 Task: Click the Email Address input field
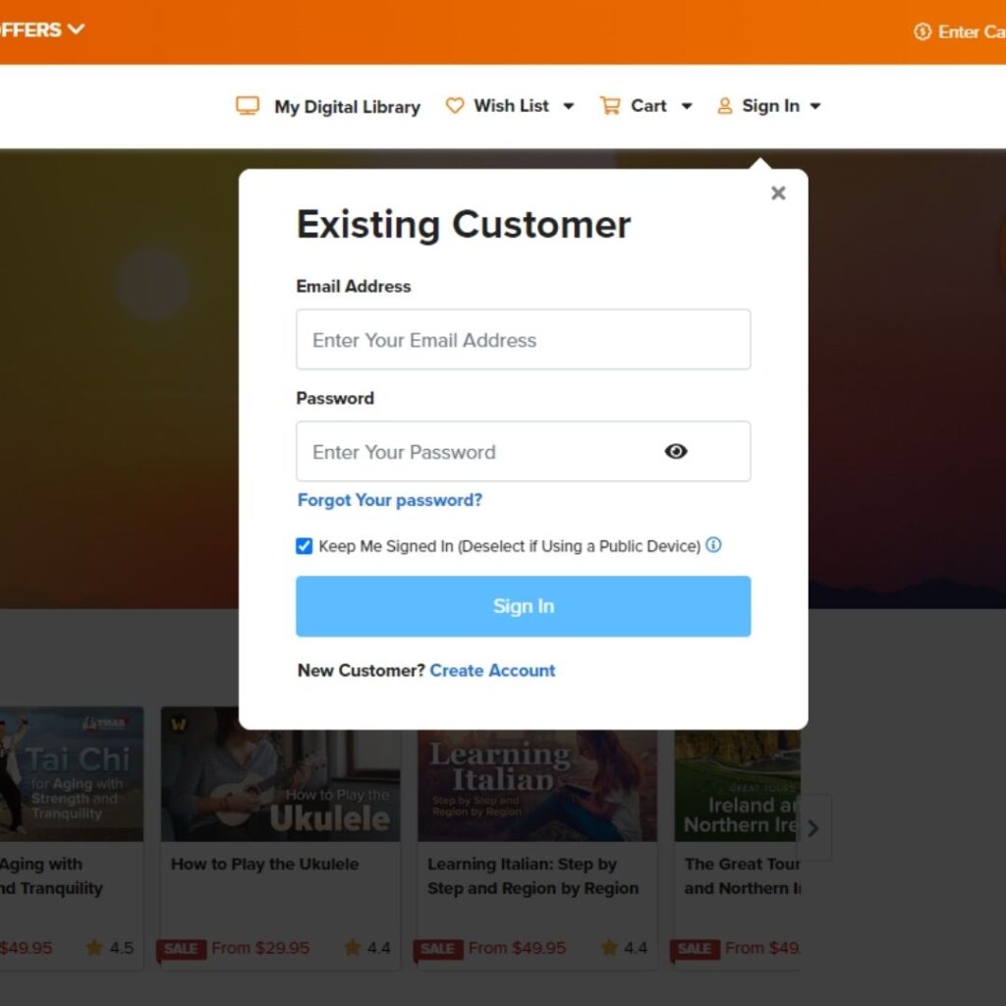point(523,340)
